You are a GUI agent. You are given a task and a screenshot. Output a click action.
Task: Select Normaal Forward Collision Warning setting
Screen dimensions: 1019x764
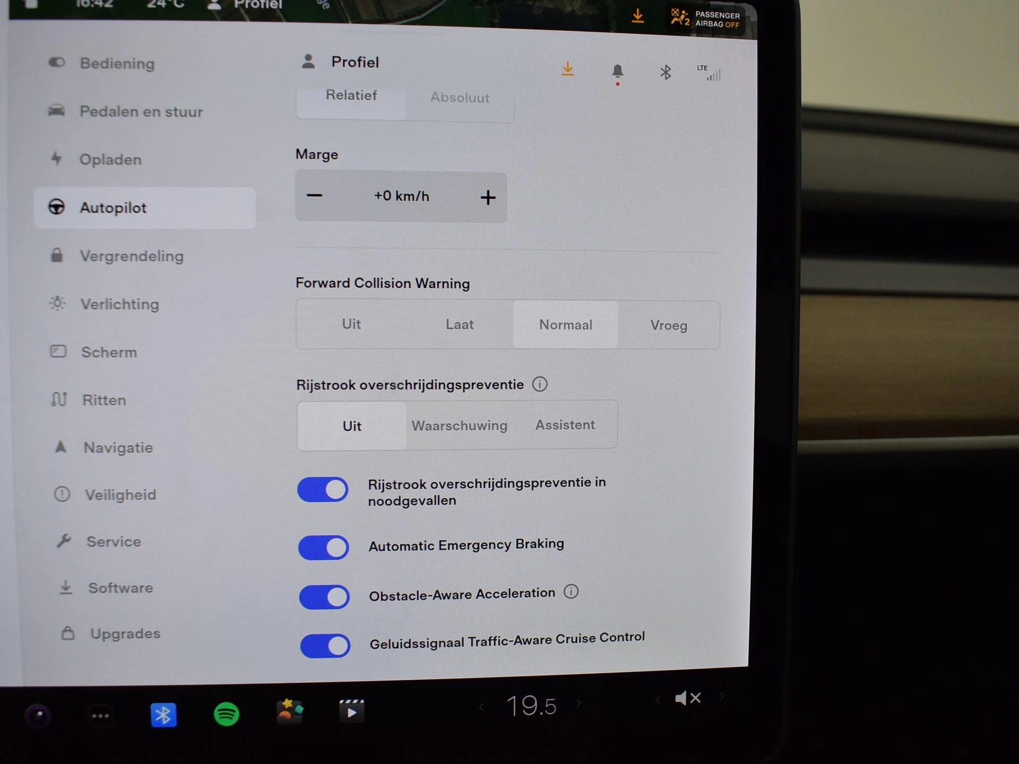[565, 324]
